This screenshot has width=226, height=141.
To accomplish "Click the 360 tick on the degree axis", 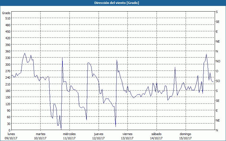I will (7, 51).
